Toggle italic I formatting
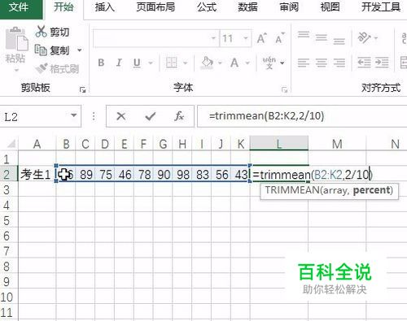 tap(119, 63)
